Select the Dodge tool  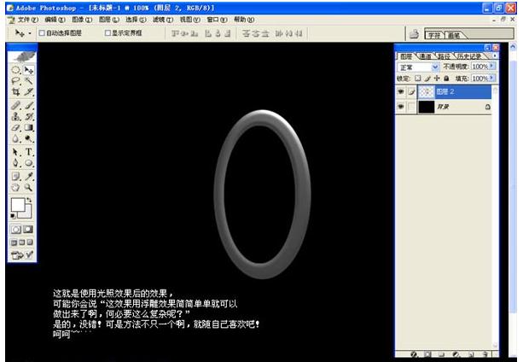coord(29,138)
